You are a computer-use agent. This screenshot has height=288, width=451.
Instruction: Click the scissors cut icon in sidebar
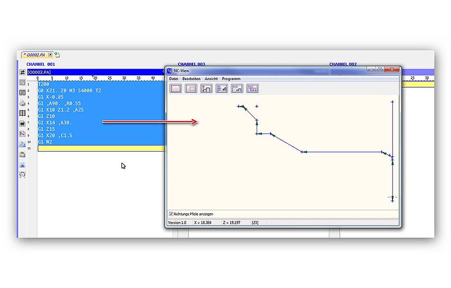click(x=22, y=165)
